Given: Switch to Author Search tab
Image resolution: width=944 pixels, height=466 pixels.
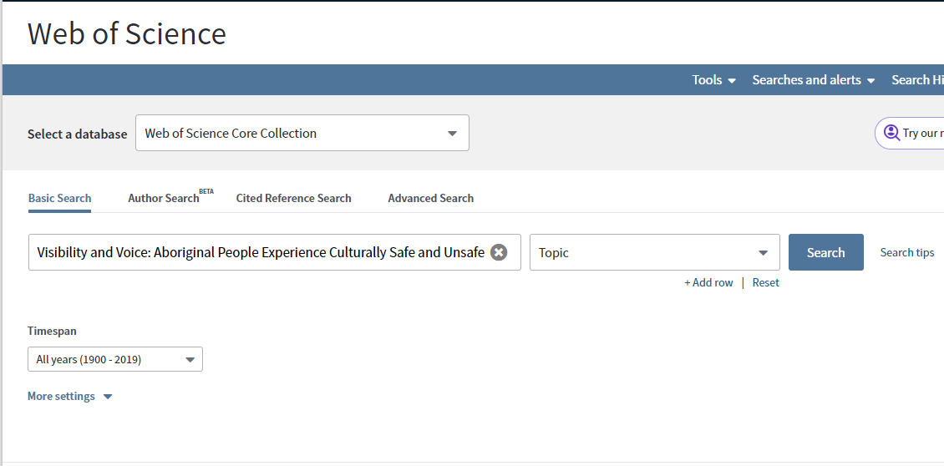Looking at the screenshot, I should click(x=170, y=197).
